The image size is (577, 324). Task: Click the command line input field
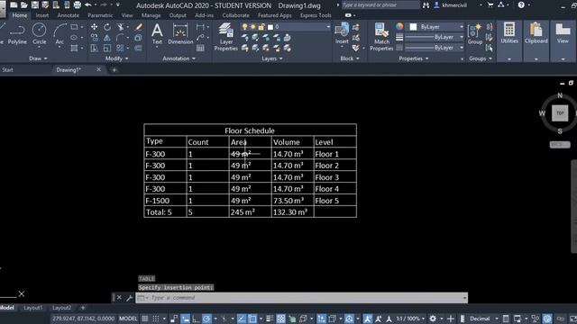click(x=302, y=298)
